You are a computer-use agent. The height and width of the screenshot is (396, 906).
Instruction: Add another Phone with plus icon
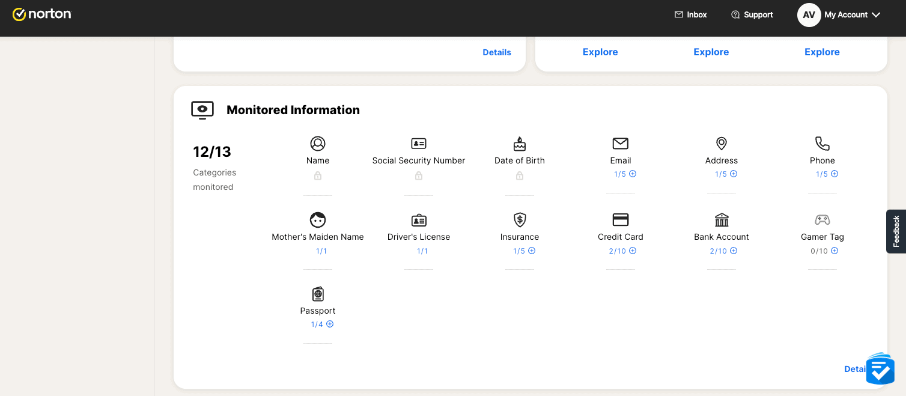tap(835, 174)
